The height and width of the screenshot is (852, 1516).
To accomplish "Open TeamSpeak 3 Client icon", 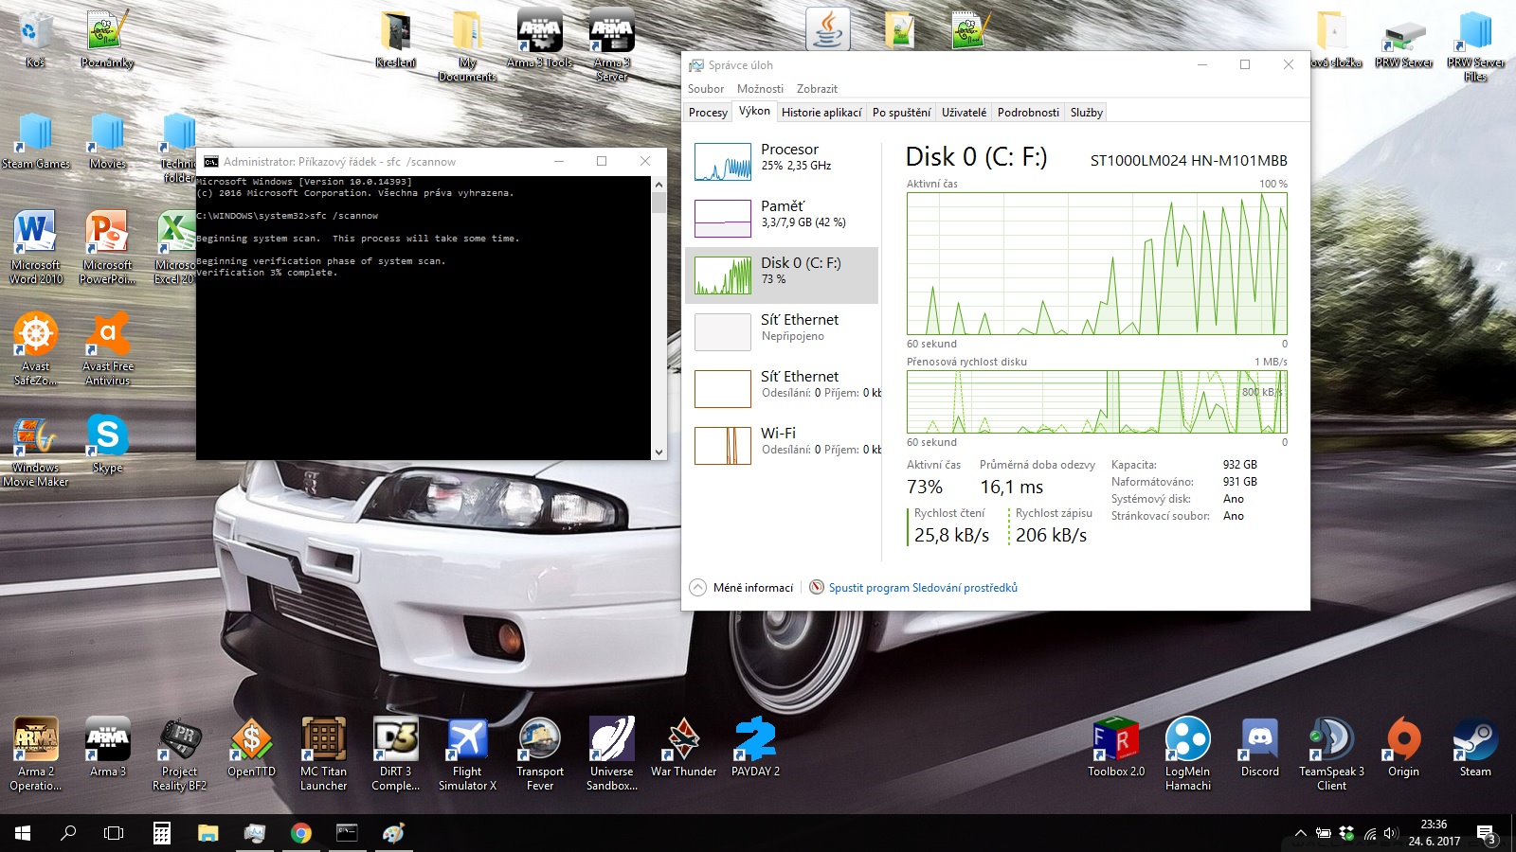I will 1331,740.
